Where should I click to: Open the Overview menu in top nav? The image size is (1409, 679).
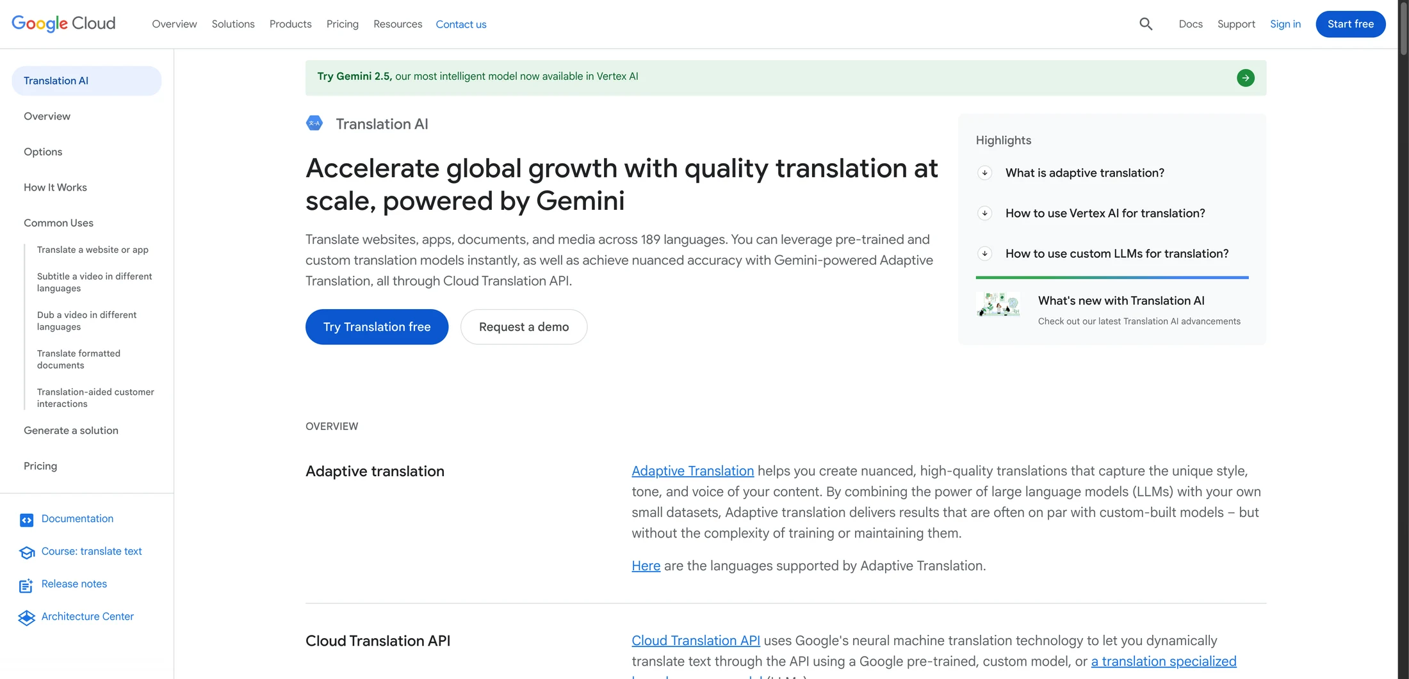pos(174,24)
